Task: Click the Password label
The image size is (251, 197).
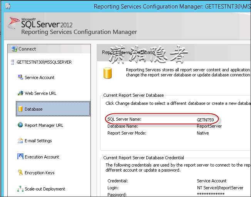Action: (x=117, y=195)
